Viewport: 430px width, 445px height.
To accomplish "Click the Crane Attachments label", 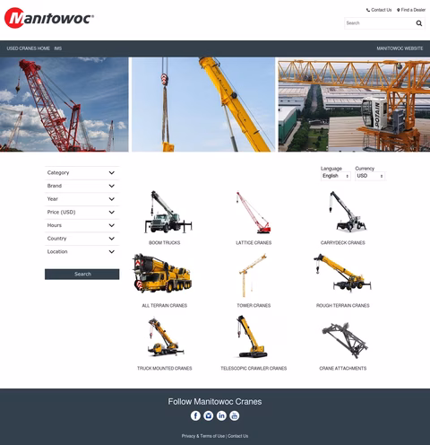I will click(343, 369).
